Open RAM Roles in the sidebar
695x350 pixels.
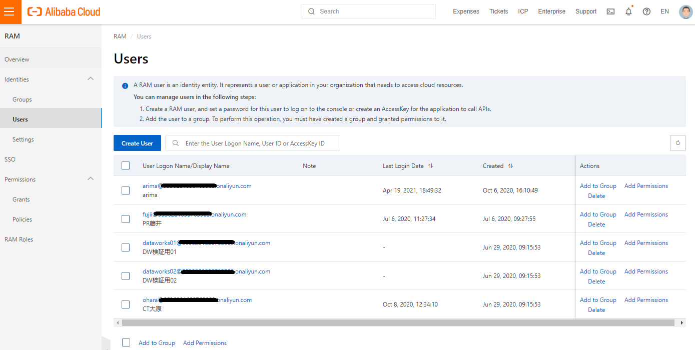[x=51, y=239]
